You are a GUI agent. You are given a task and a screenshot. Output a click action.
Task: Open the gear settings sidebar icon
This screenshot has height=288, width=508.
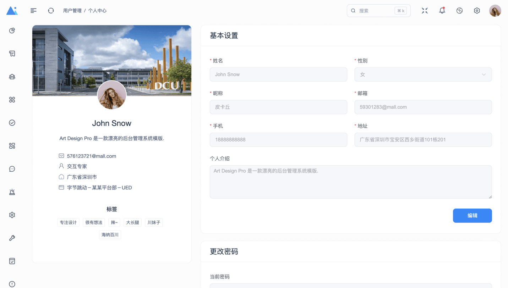12,215
